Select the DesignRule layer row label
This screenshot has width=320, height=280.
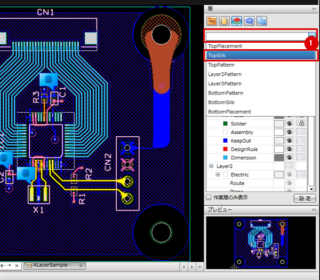tap(244, 149)
